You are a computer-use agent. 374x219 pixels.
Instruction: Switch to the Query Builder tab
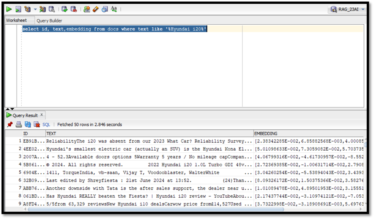click(x=49, y=20)
